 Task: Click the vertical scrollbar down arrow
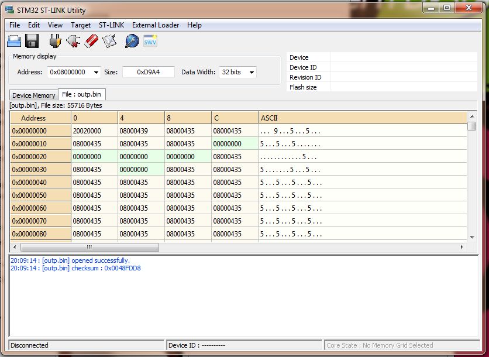[x=472, y=237]
